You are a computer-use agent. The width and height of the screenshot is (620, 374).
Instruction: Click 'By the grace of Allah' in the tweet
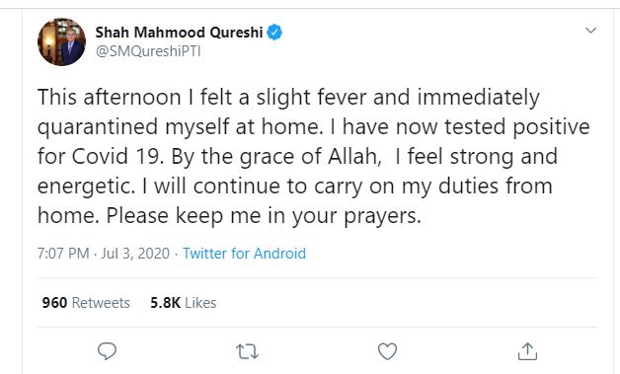tap(276, 157)
